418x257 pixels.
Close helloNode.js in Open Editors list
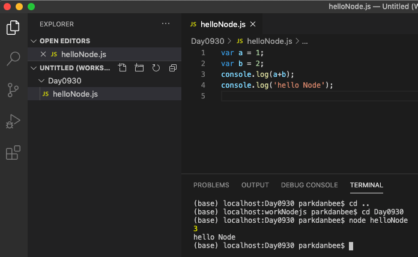coord(43,54)
